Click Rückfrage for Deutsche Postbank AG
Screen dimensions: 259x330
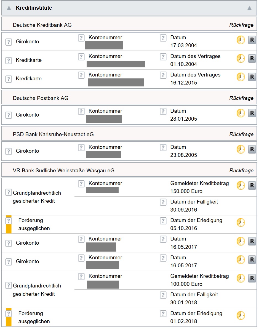[x=241, y=98]
